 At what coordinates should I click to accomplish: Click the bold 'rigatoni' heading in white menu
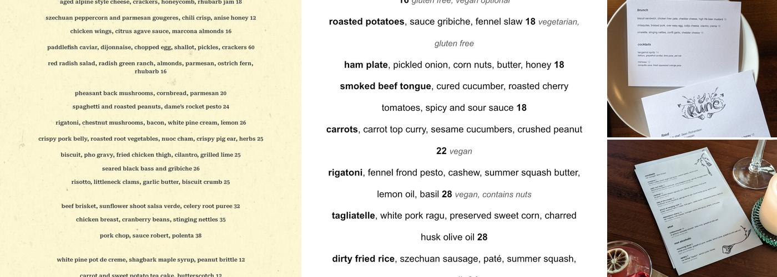pyautogui.click(x=345, y=173)
